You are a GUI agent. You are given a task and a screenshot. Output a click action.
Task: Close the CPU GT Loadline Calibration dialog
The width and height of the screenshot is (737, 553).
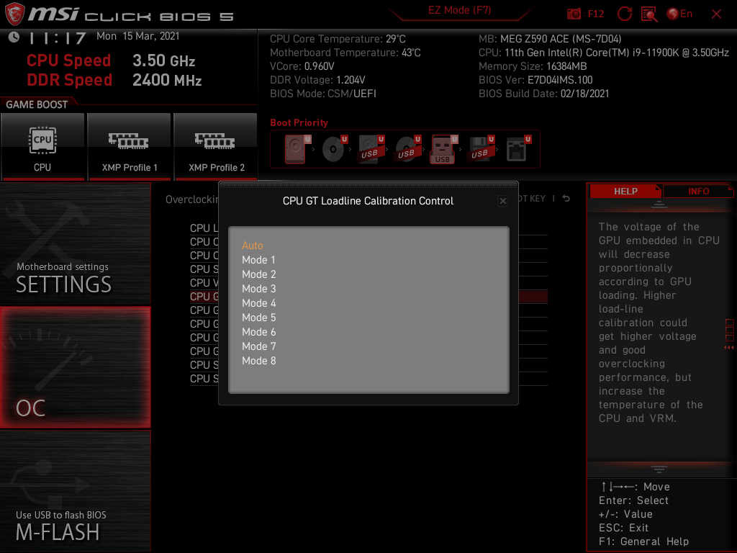(x=502, y=202)
